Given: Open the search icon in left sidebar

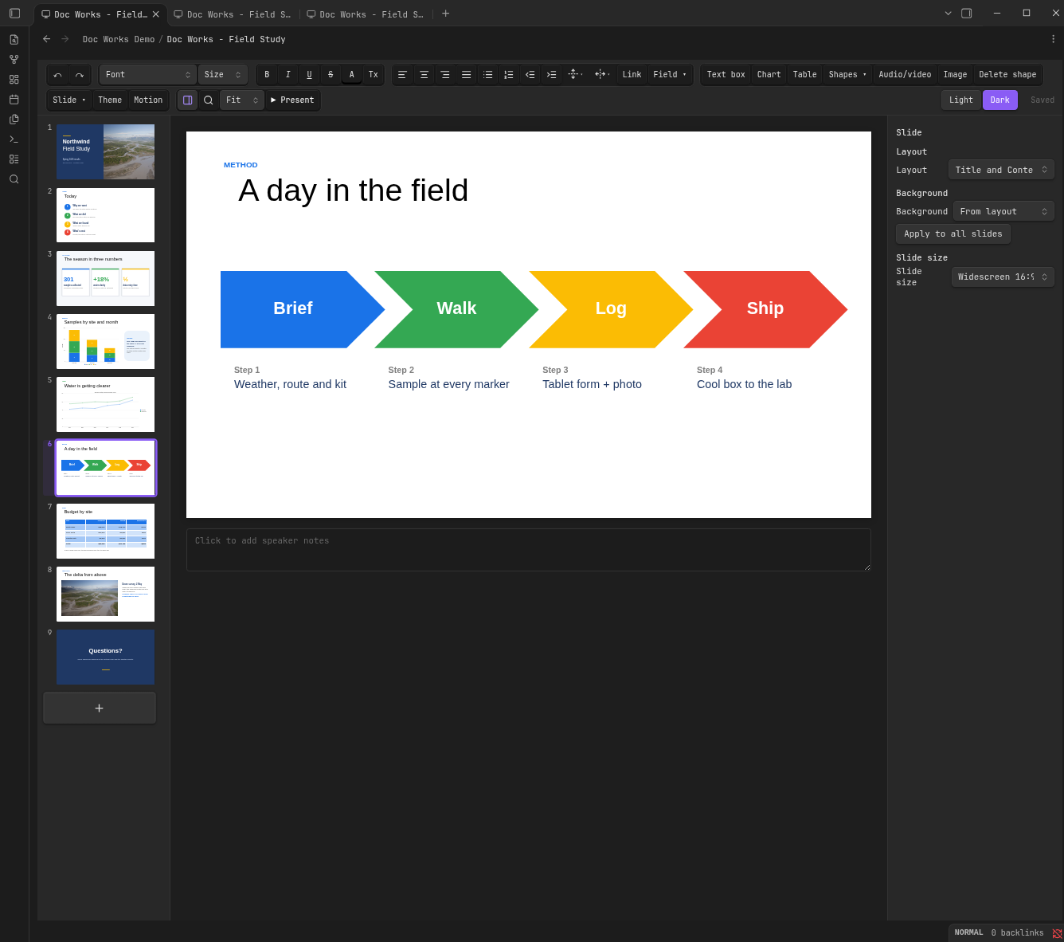Looking at the screenshot, I should pyautogui.click(x=14, y=179).
